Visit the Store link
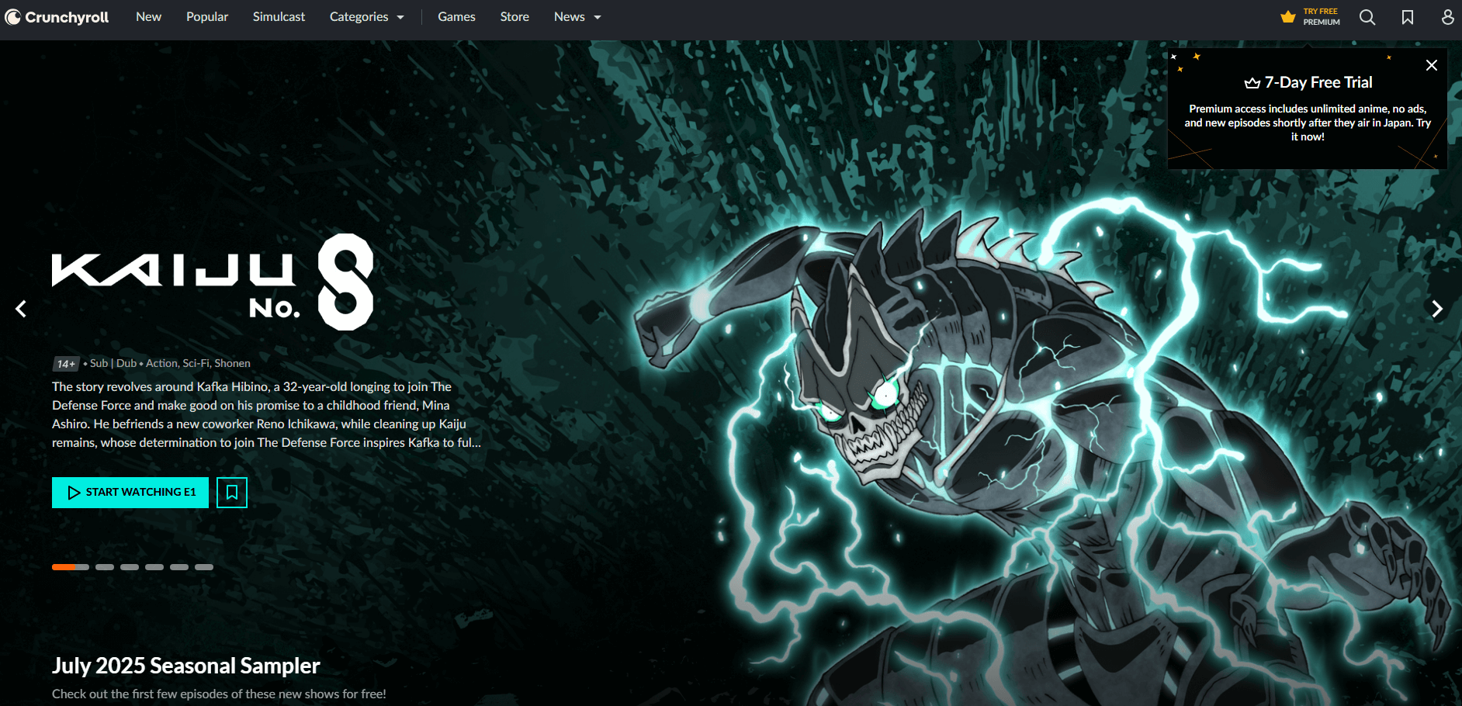The height and width of the screenshot is (706, 1462). pos(514,17)
